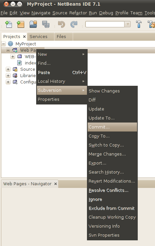Click the Configuration Files icon

click(15, 82)
